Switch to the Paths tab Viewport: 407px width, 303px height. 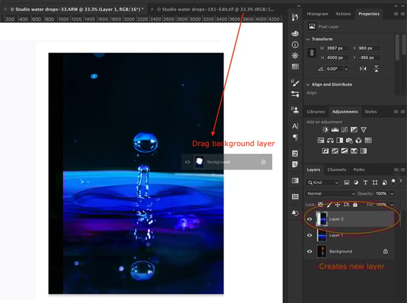(359, 170)
